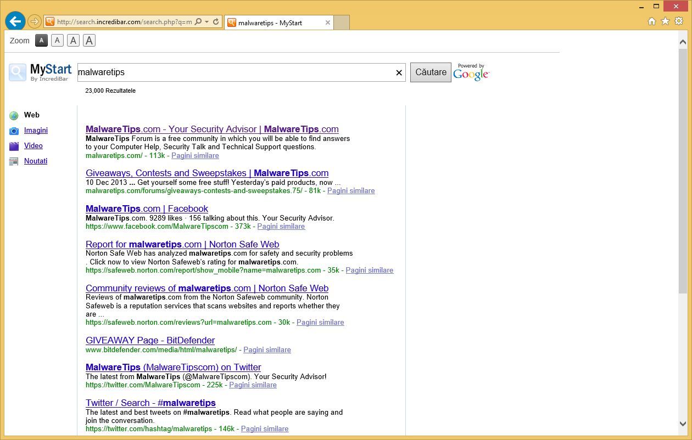Click the Noutati newspaper icon
The height and width of the screenshot is (440, 692).
pyautogui.click(x=14, y=161)
